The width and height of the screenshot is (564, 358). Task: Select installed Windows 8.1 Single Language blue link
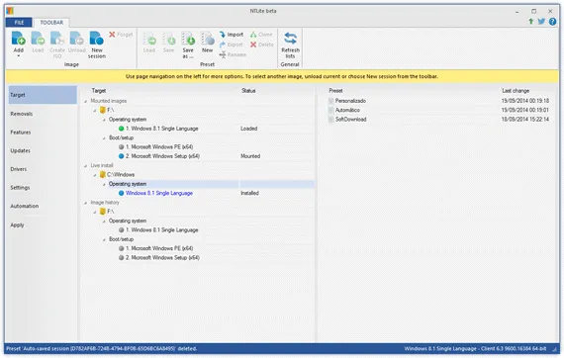[159, 194]
